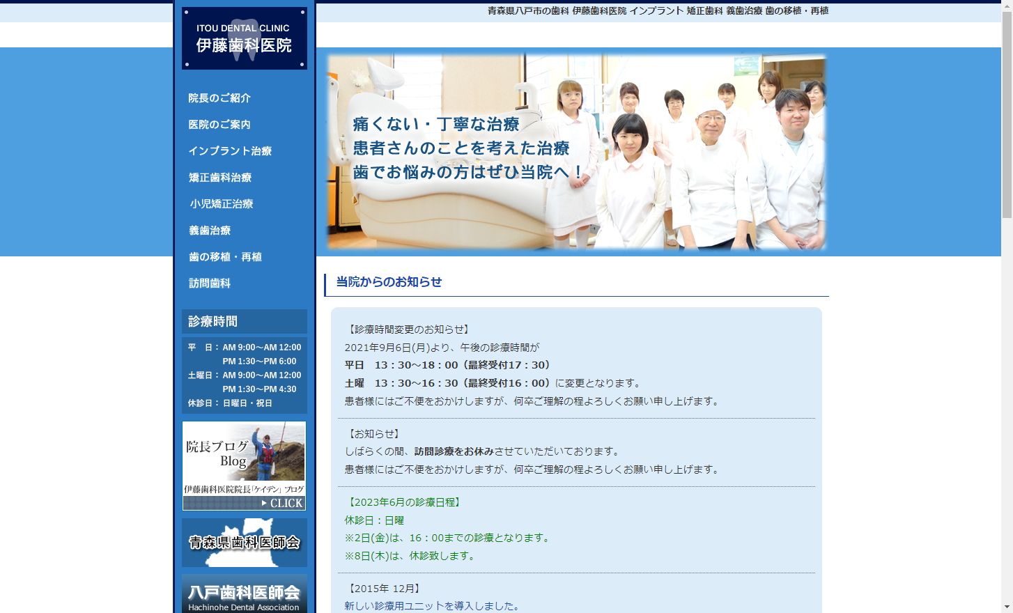The width and height of the screenshot is (1013, 613).
Task: Open 八戸歯科医師会 banner link
Action: pos(245,593)
